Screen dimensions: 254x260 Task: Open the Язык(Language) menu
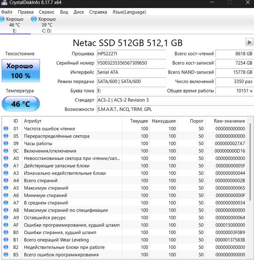click(129, 12)
